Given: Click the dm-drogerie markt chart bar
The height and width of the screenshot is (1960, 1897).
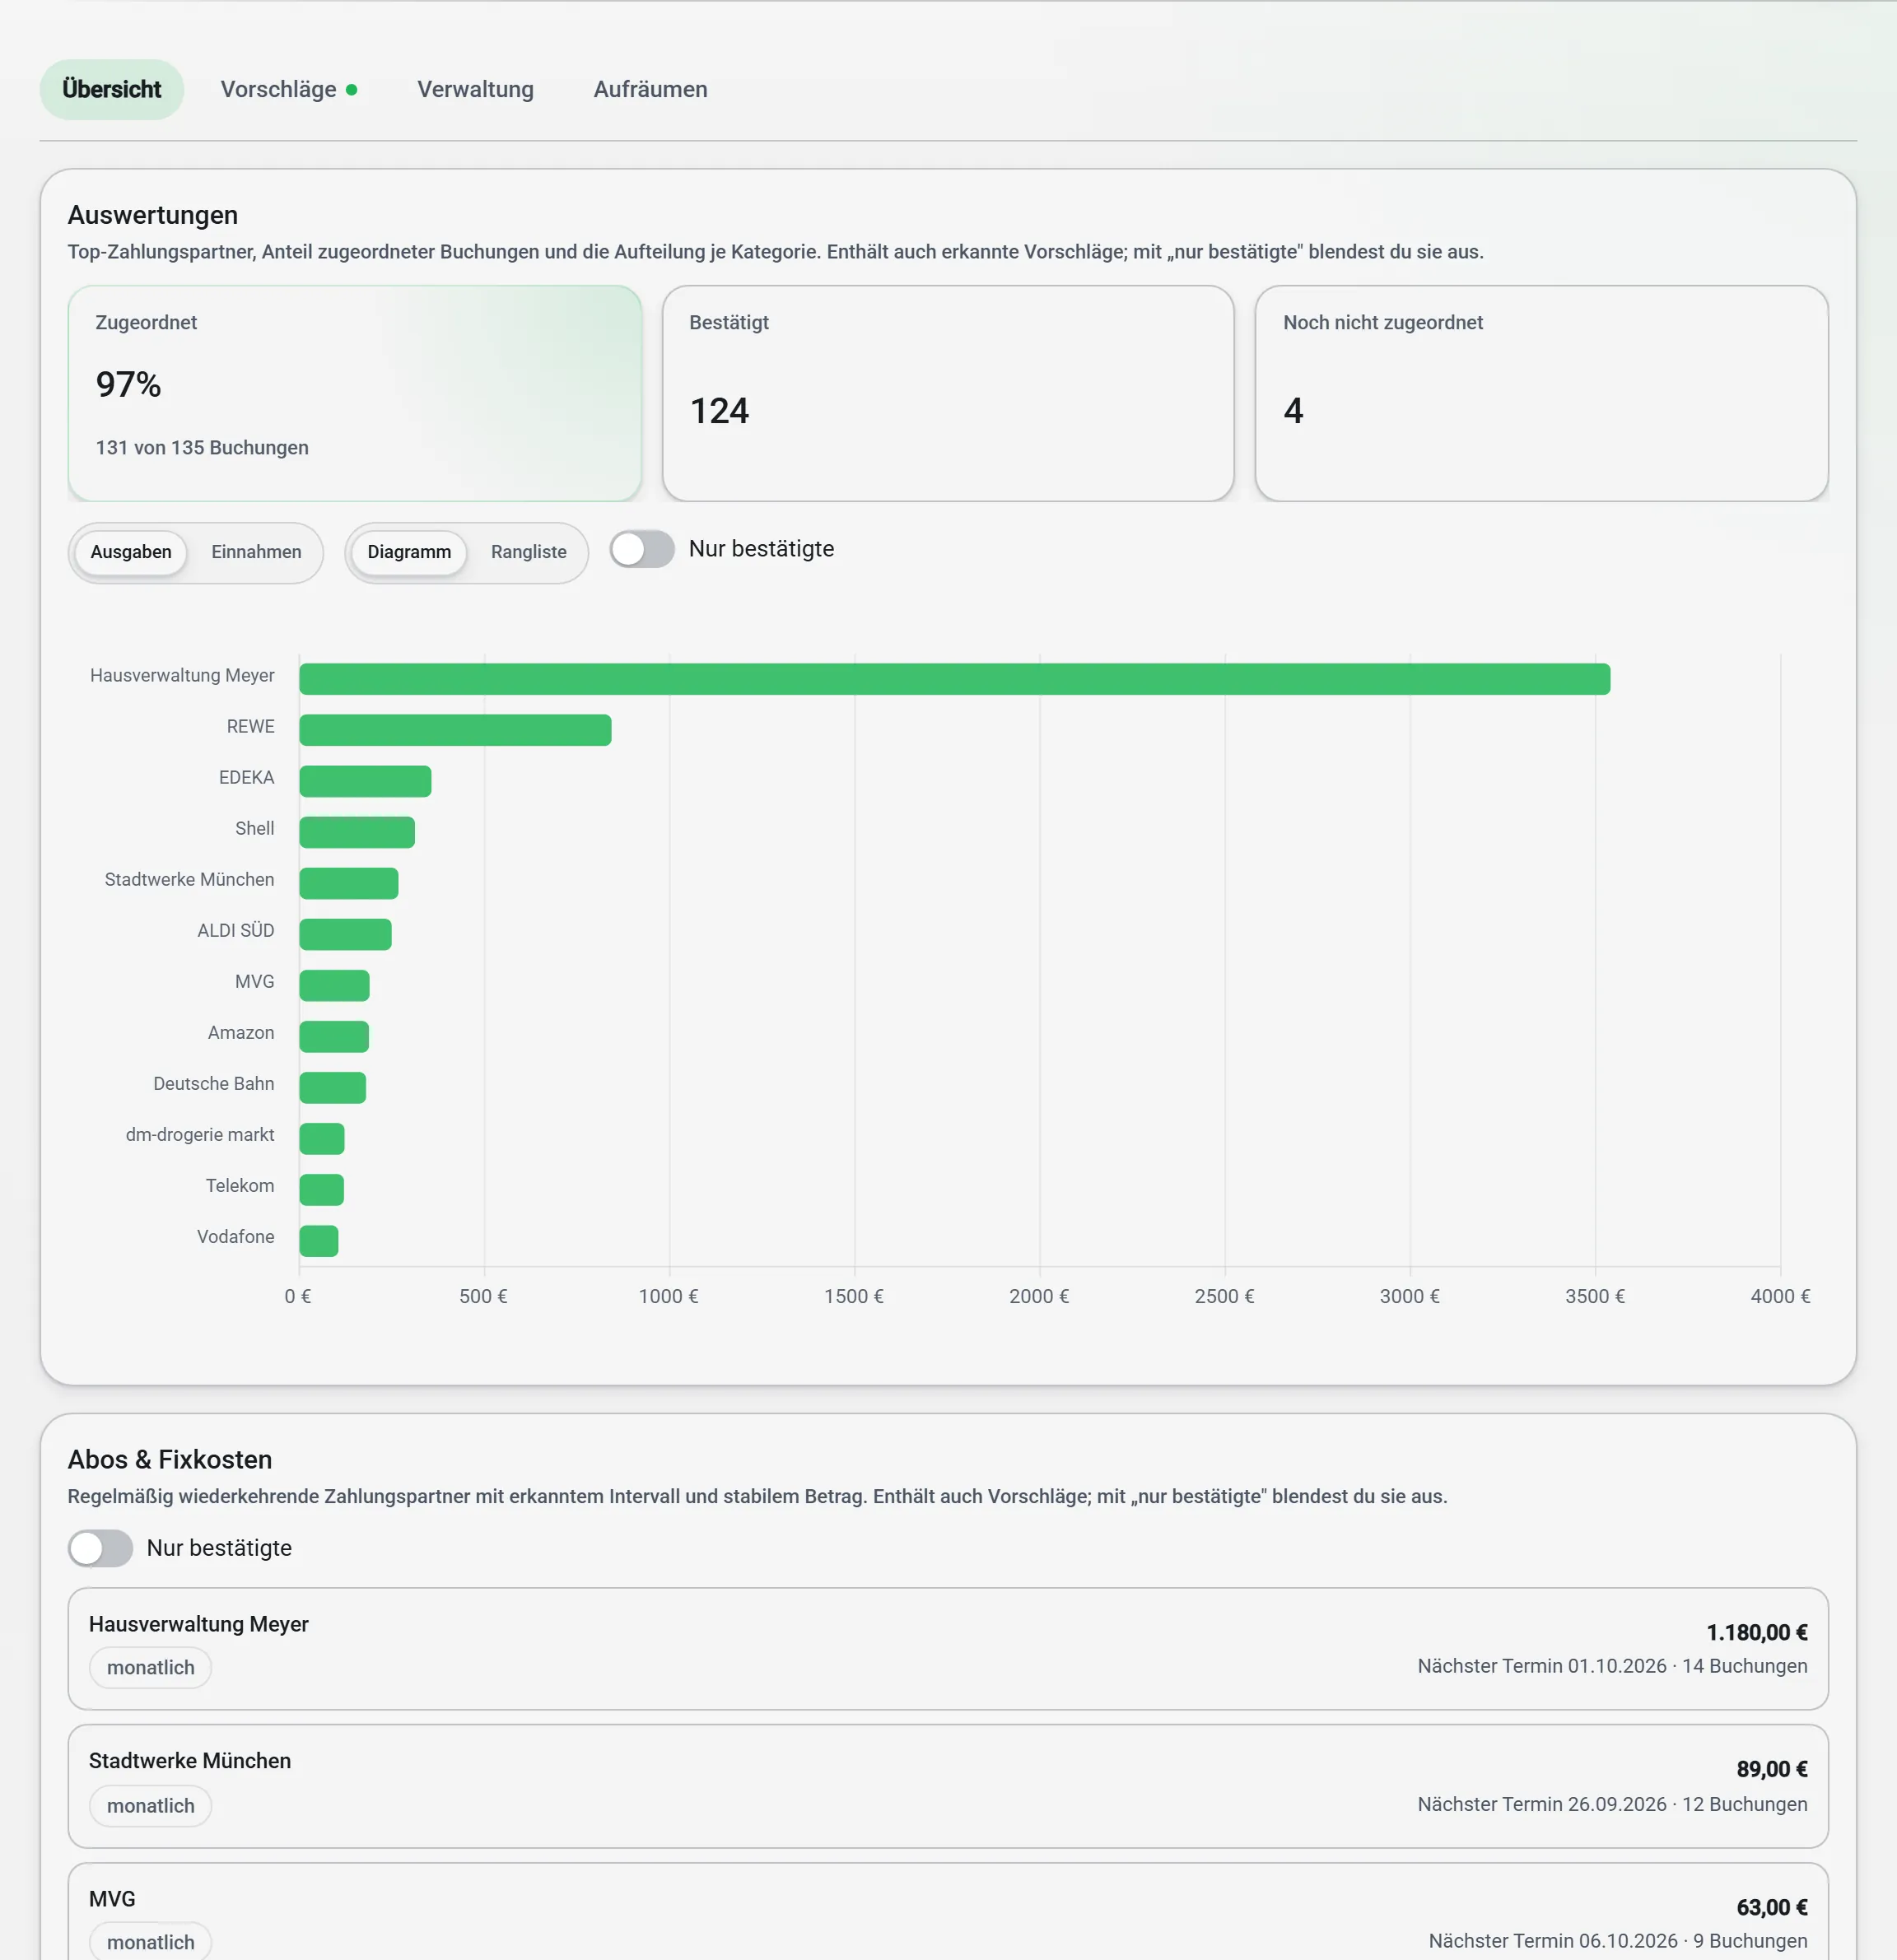Looking at the screenshot, I should (322, 1138).
